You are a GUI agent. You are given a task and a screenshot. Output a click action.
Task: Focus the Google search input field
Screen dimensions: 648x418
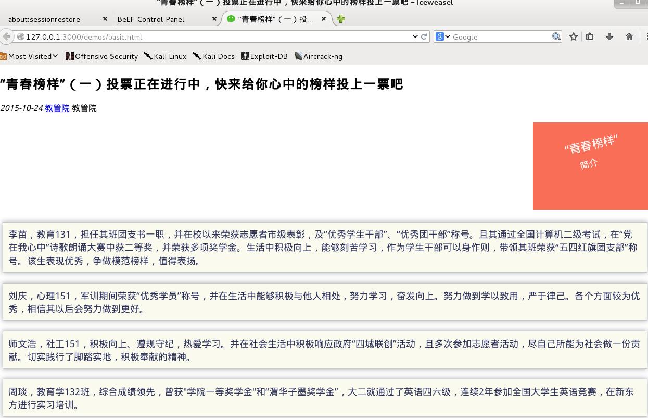click(x=501, y=37)
